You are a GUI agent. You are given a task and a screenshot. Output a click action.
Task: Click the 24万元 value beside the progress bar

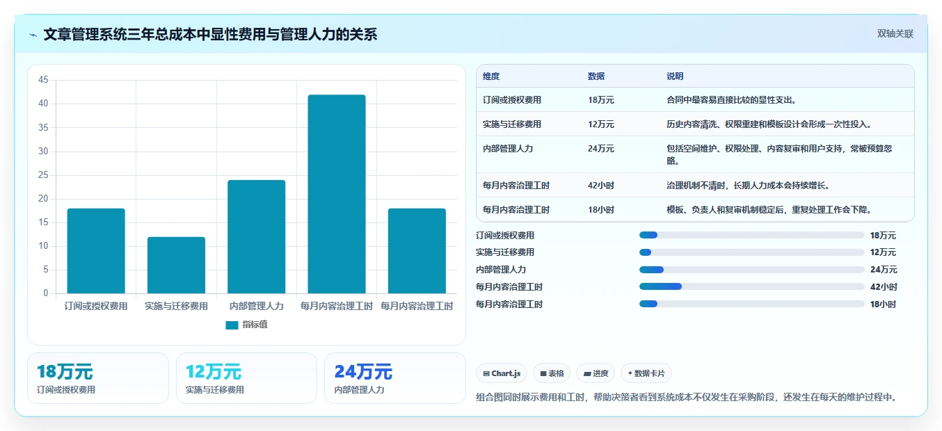pyautogui.click(x=884, y=270)
